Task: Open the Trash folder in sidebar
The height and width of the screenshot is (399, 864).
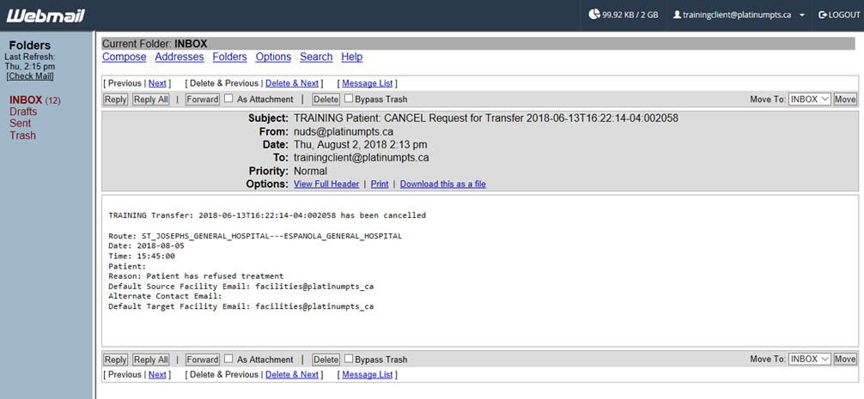Action: pyautogui.click(x=22, y=136)
